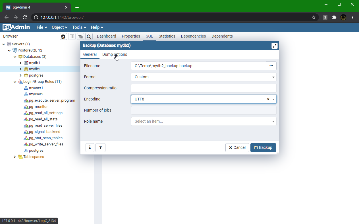Clear the UTF8 encoding with the x
The height and width of the screenshot is (224, 359).
[268, 99]
